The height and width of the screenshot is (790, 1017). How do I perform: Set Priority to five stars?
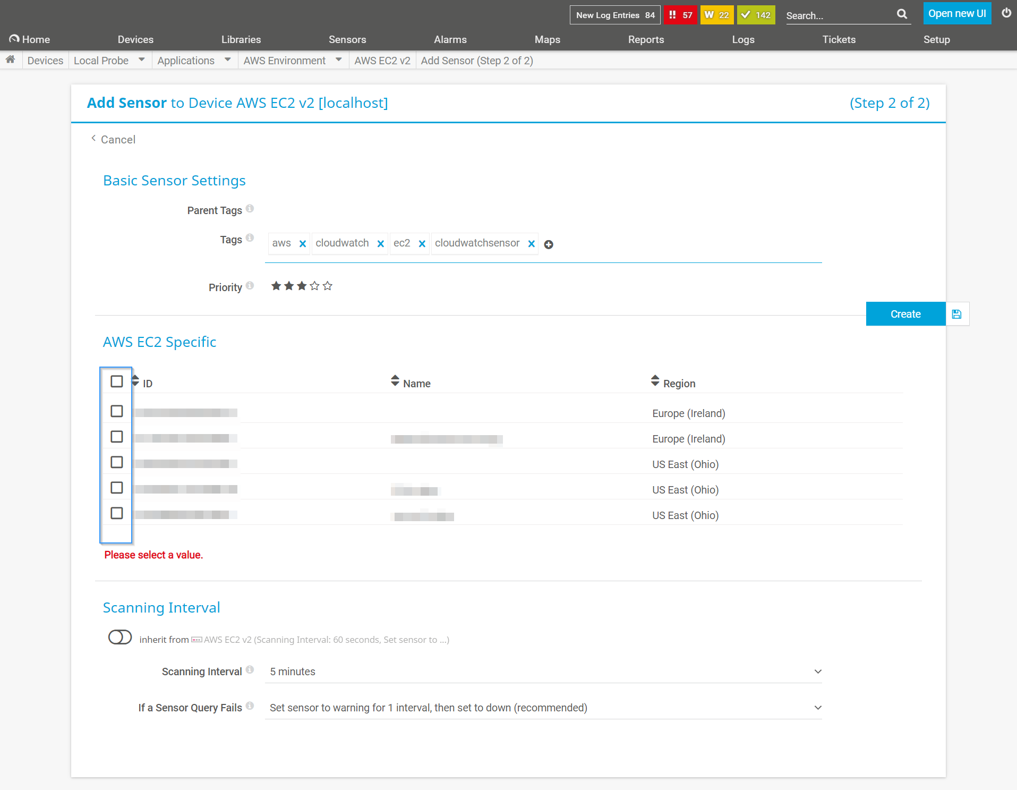click(327, 286)
